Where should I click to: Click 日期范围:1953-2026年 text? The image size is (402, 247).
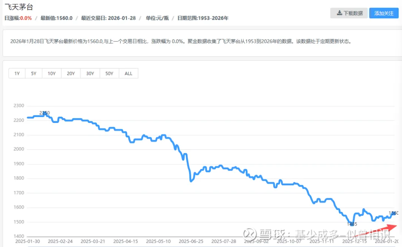pyautogui.click(x=203, y=18)
